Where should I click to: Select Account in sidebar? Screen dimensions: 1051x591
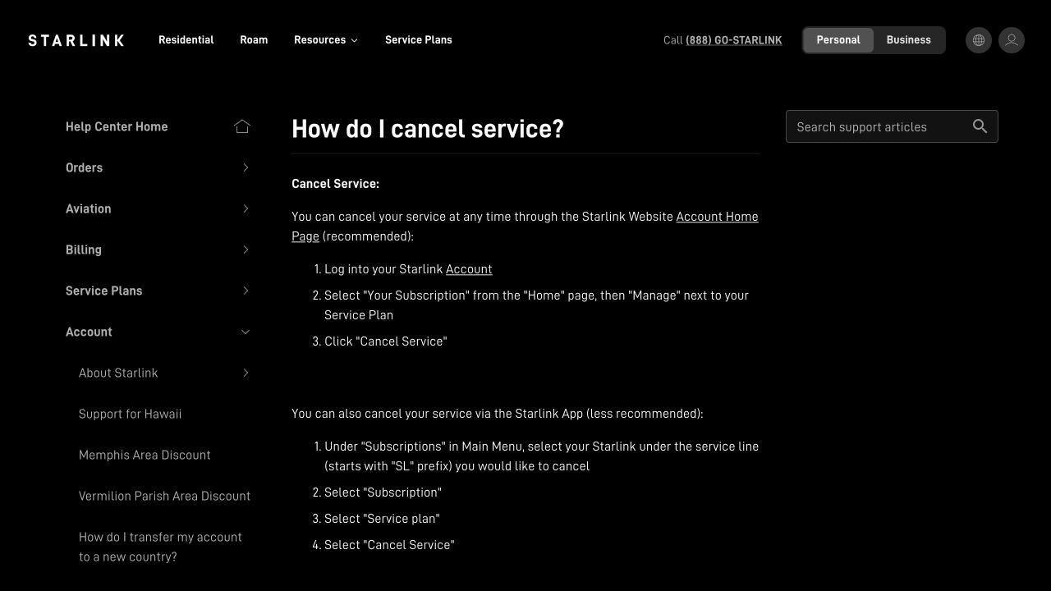(89, 332)
